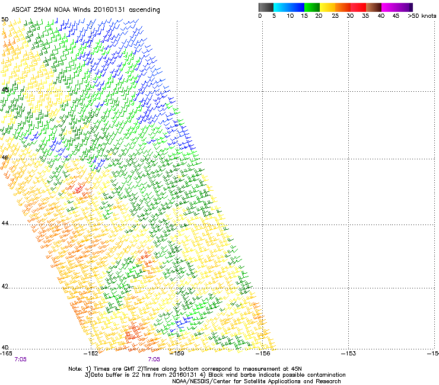Click the gray 0-5 knots legend segment
The height and width of the screenshot is (385, 439).
[x=266, y=7]
